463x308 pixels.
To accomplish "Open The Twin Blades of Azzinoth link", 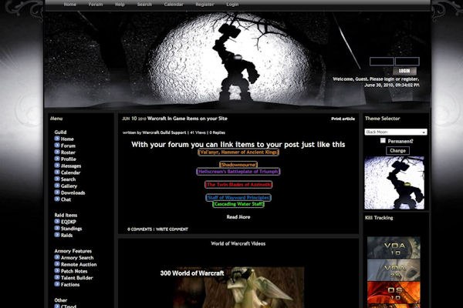I will tap(238, 185).
